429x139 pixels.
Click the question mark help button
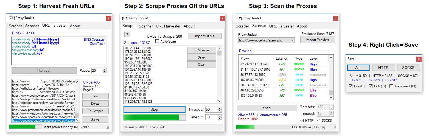[x=127, y=35]
